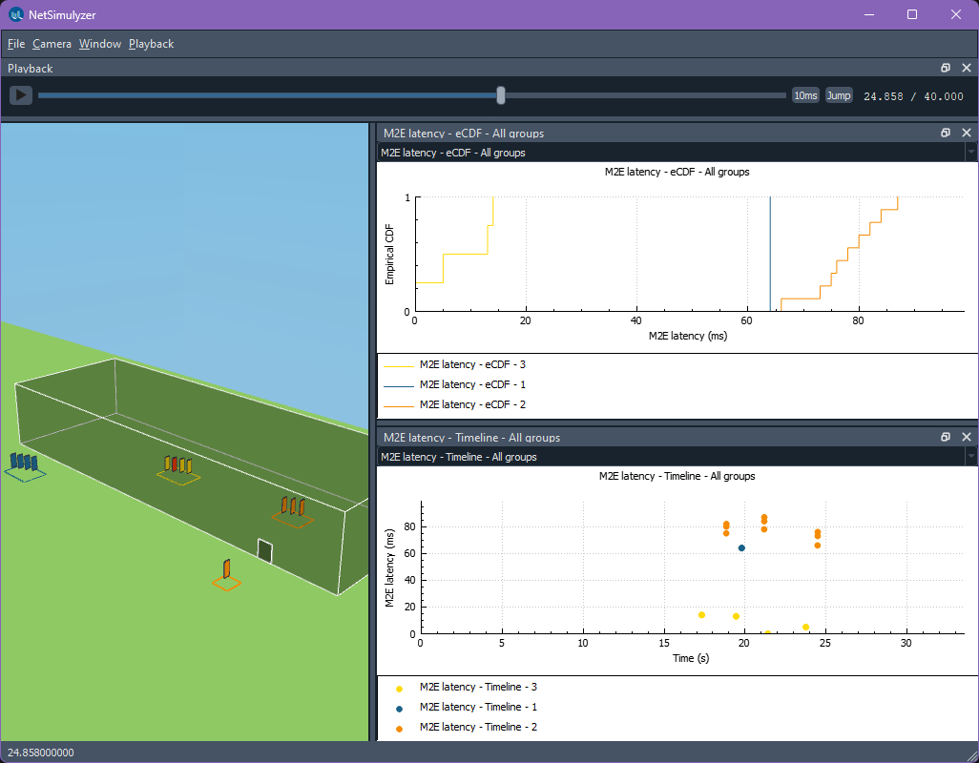Image resolution: width=979 pixels, height=763 pixels.
Task: Float the Timeline chart panel
Action: (x=946, y=438)
